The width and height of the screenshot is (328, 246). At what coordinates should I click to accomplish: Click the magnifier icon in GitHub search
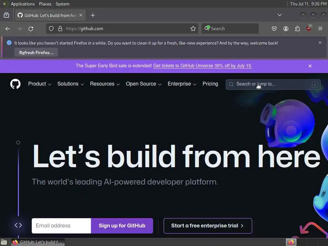[231, 84]
